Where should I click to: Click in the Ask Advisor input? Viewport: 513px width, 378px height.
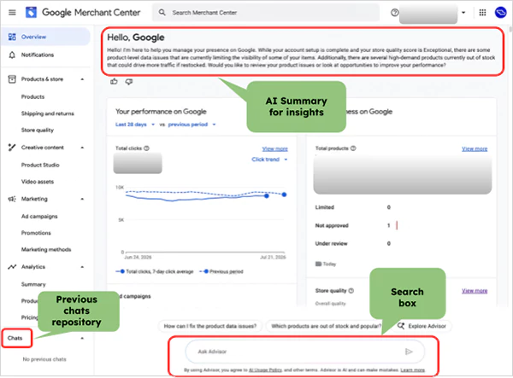coord(305,352)
